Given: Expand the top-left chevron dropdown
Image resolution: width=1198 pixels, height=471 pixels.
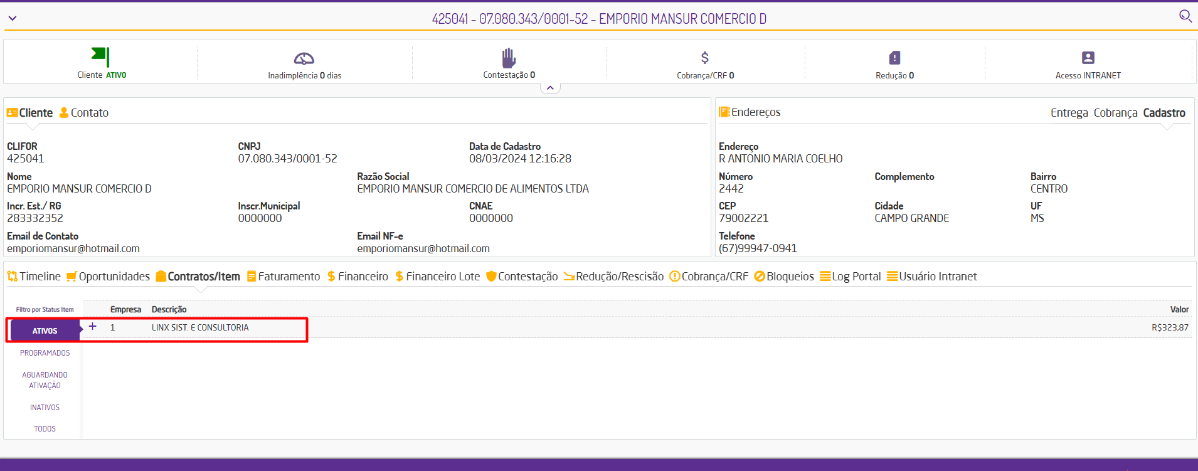Looking at the screenshot, I should click(13, 18).
